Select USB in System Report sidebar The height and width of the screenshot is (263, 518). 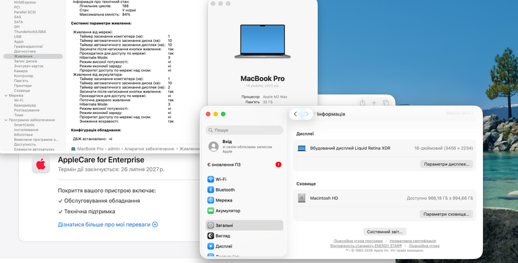click(x=18, y=36)
